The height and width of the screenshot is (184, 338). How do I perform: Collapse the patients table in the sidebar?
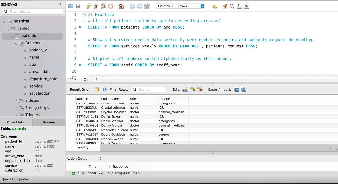click(12, 36)
